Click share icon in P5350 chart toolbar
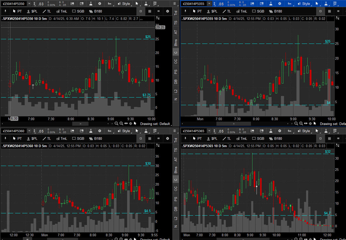The width and height of the screenshot is (346, 240). coord(73,4)
